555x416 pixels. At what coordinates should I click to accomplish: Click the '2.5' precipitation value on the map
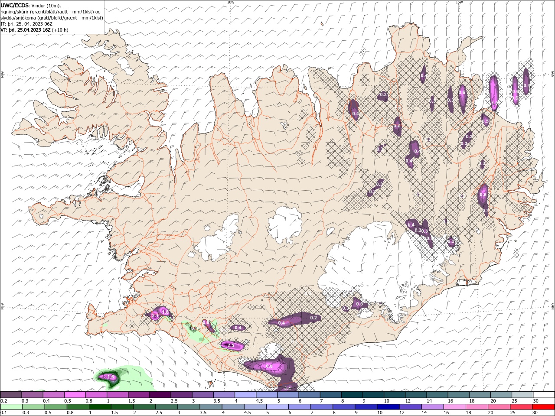[x=231, y=345]
